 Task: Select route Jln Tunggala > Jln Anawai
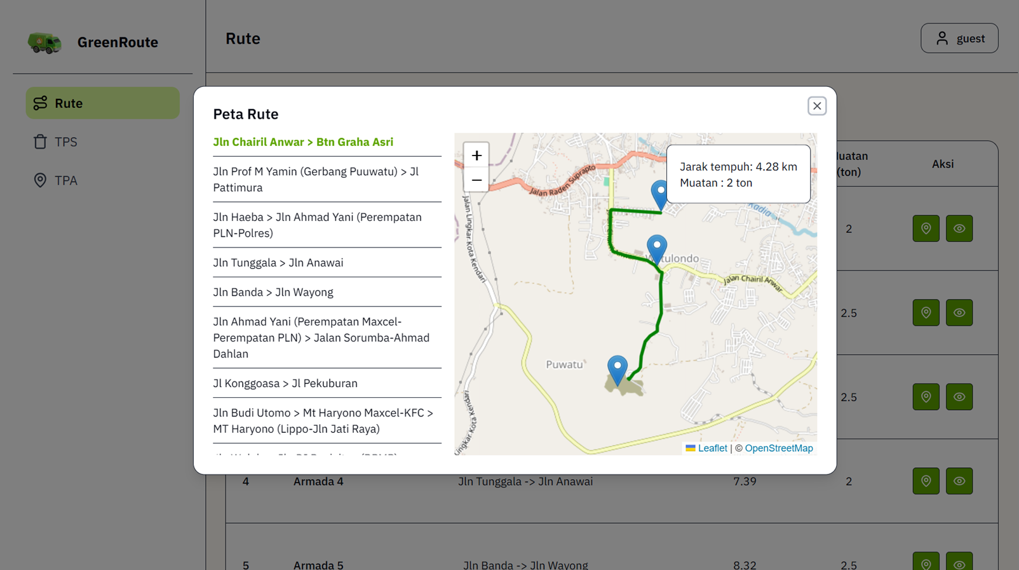point(278,262)
